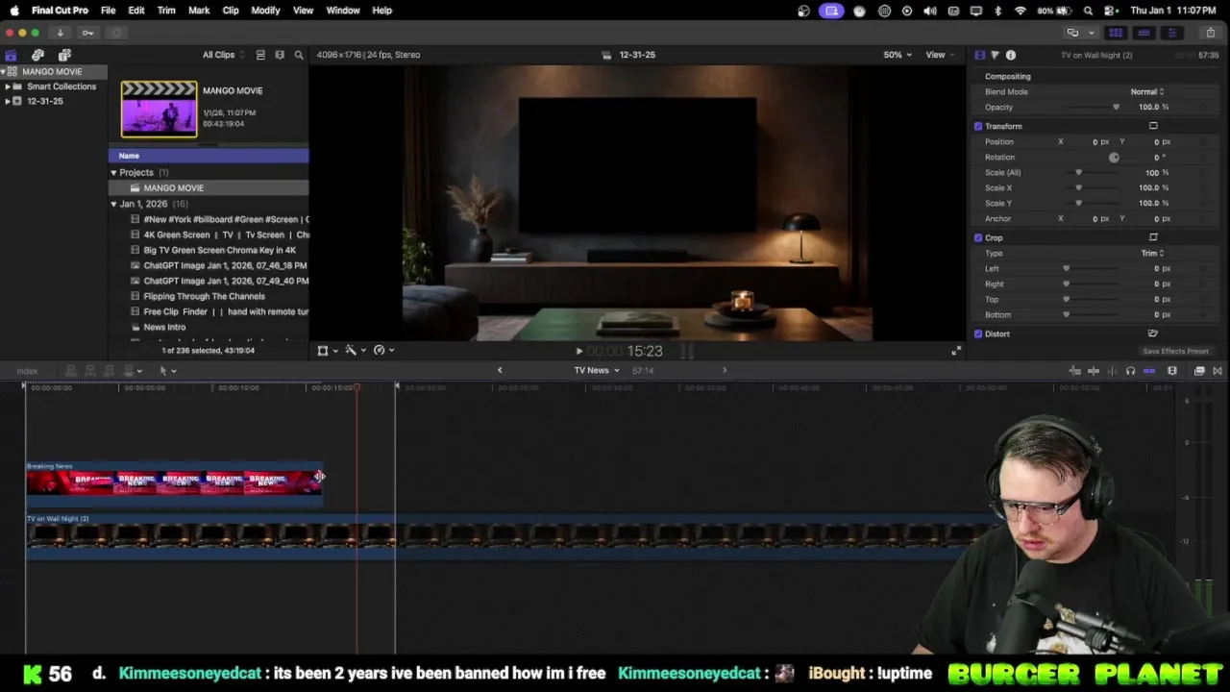The height and width of the screenshot is (692, 1230).
Task: Open the Transitions browser
Action: 1218,371
